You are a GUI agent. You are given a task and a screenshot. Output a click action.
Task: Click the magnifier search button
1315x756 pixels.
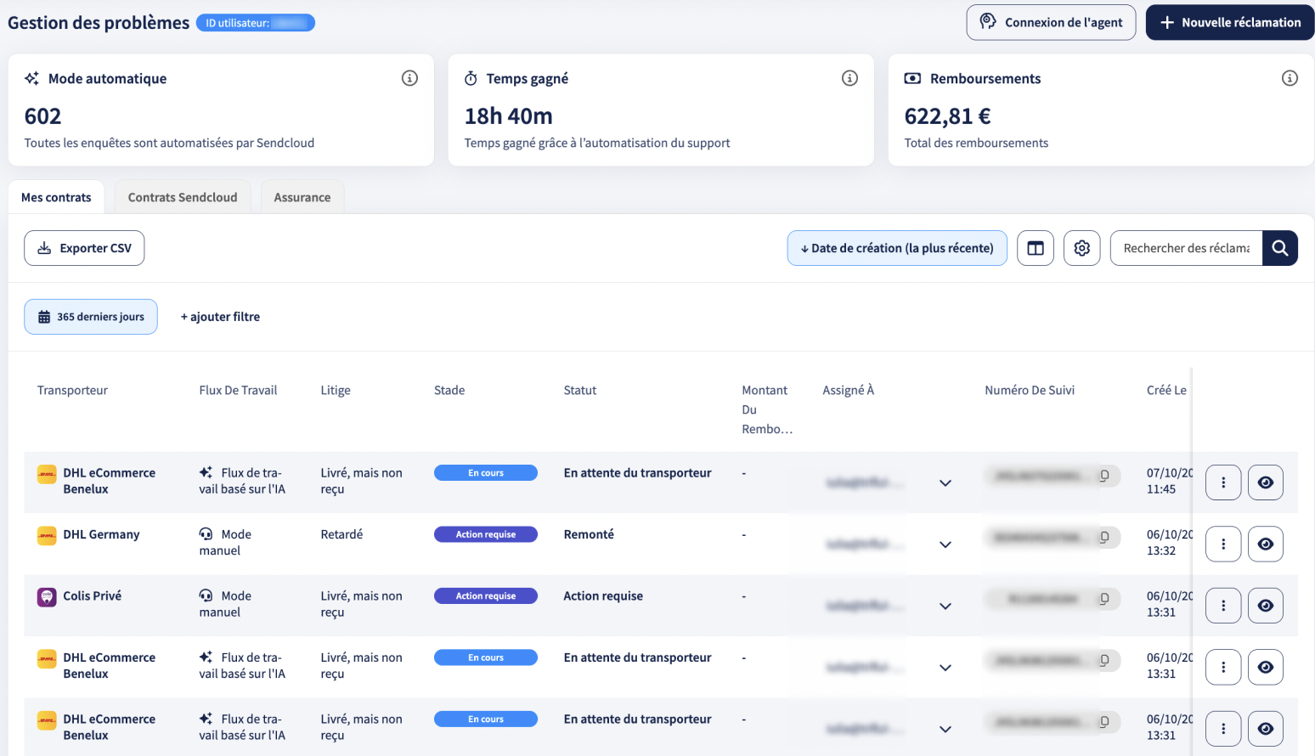tap(1280, 248)
